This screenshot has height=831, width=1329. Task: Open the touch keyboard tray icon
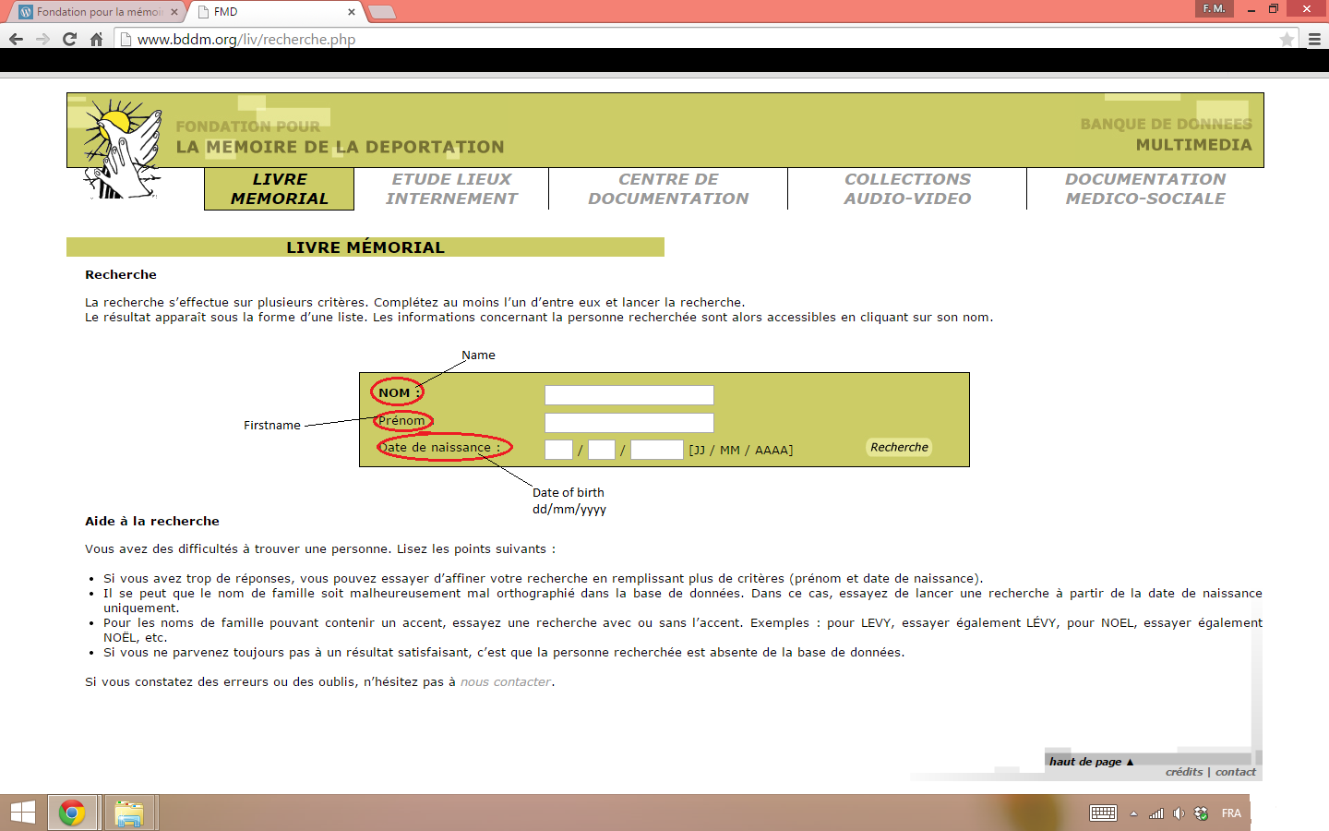1103,813
